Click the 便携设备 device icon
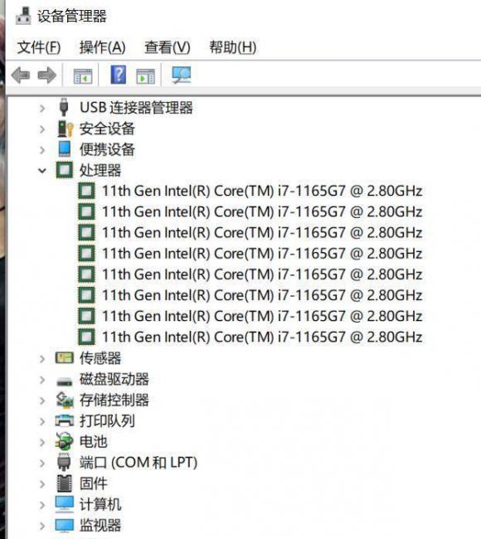Viewport: 481px width, 539px height. [x=65, y=149]
